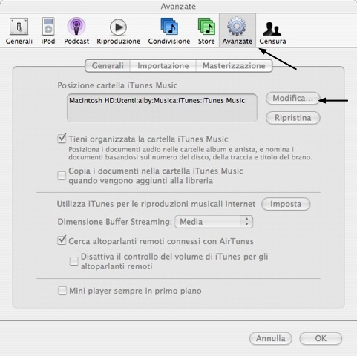The width and height of the screenshot is (357, 356).
Task: Confirm settings with OK button
Action: tap(321, 338)
